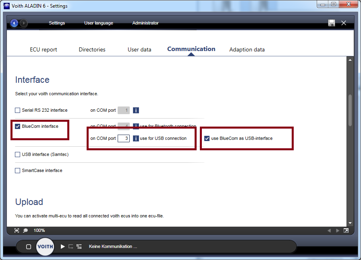Image resolution: width=361 pixels, height=260 pixels.
Task: Open the User language menu
Action: [x=99, y=23]
